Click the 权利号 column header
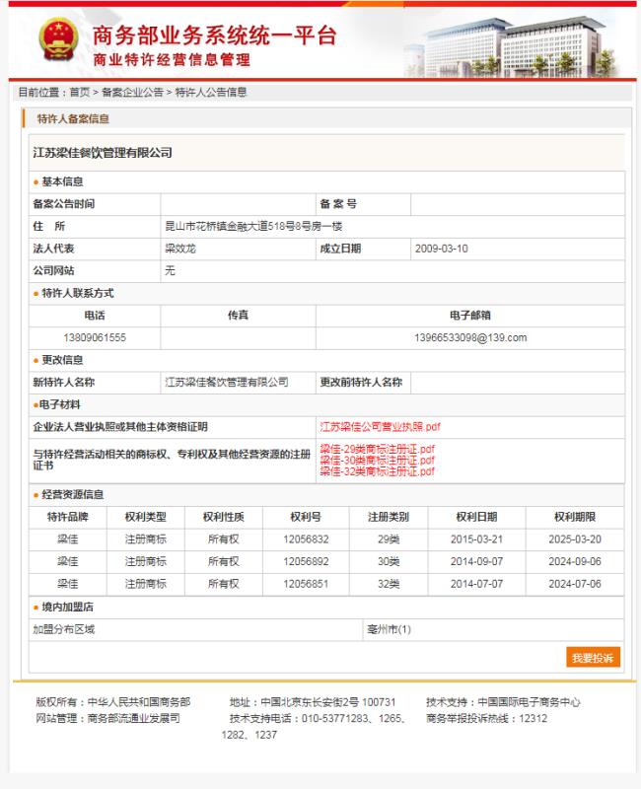Viewport: 641px width, 789px height. click(306, 517)
